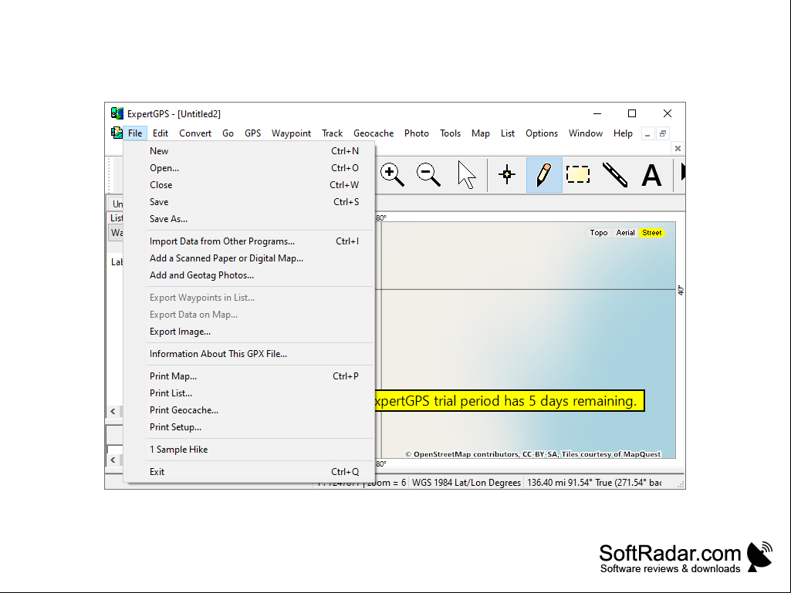
Task: Open the Go menu
Action: [228, 133]
